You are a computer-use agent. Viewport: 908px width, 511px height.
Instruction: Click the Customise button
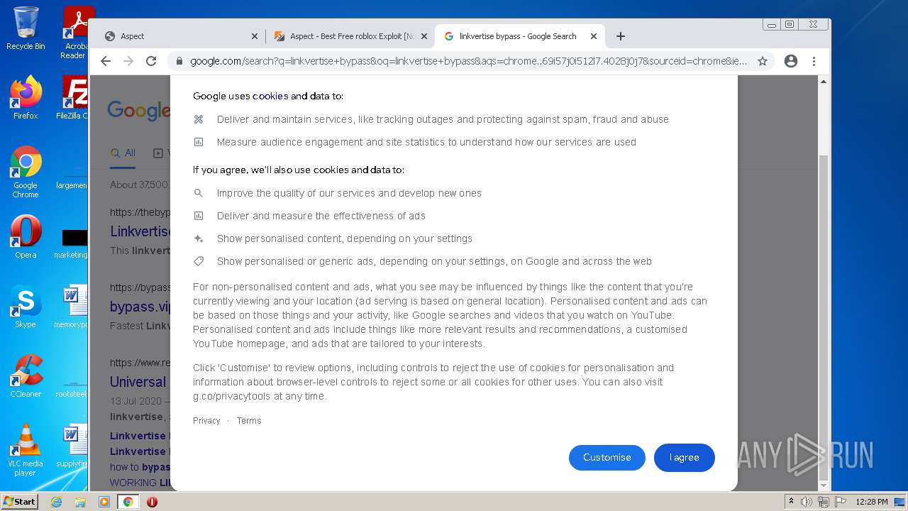(x=607, y=458)
